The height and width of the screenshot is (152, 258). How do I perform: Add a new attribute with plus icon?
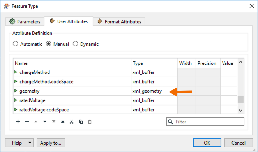coord(18,122)
